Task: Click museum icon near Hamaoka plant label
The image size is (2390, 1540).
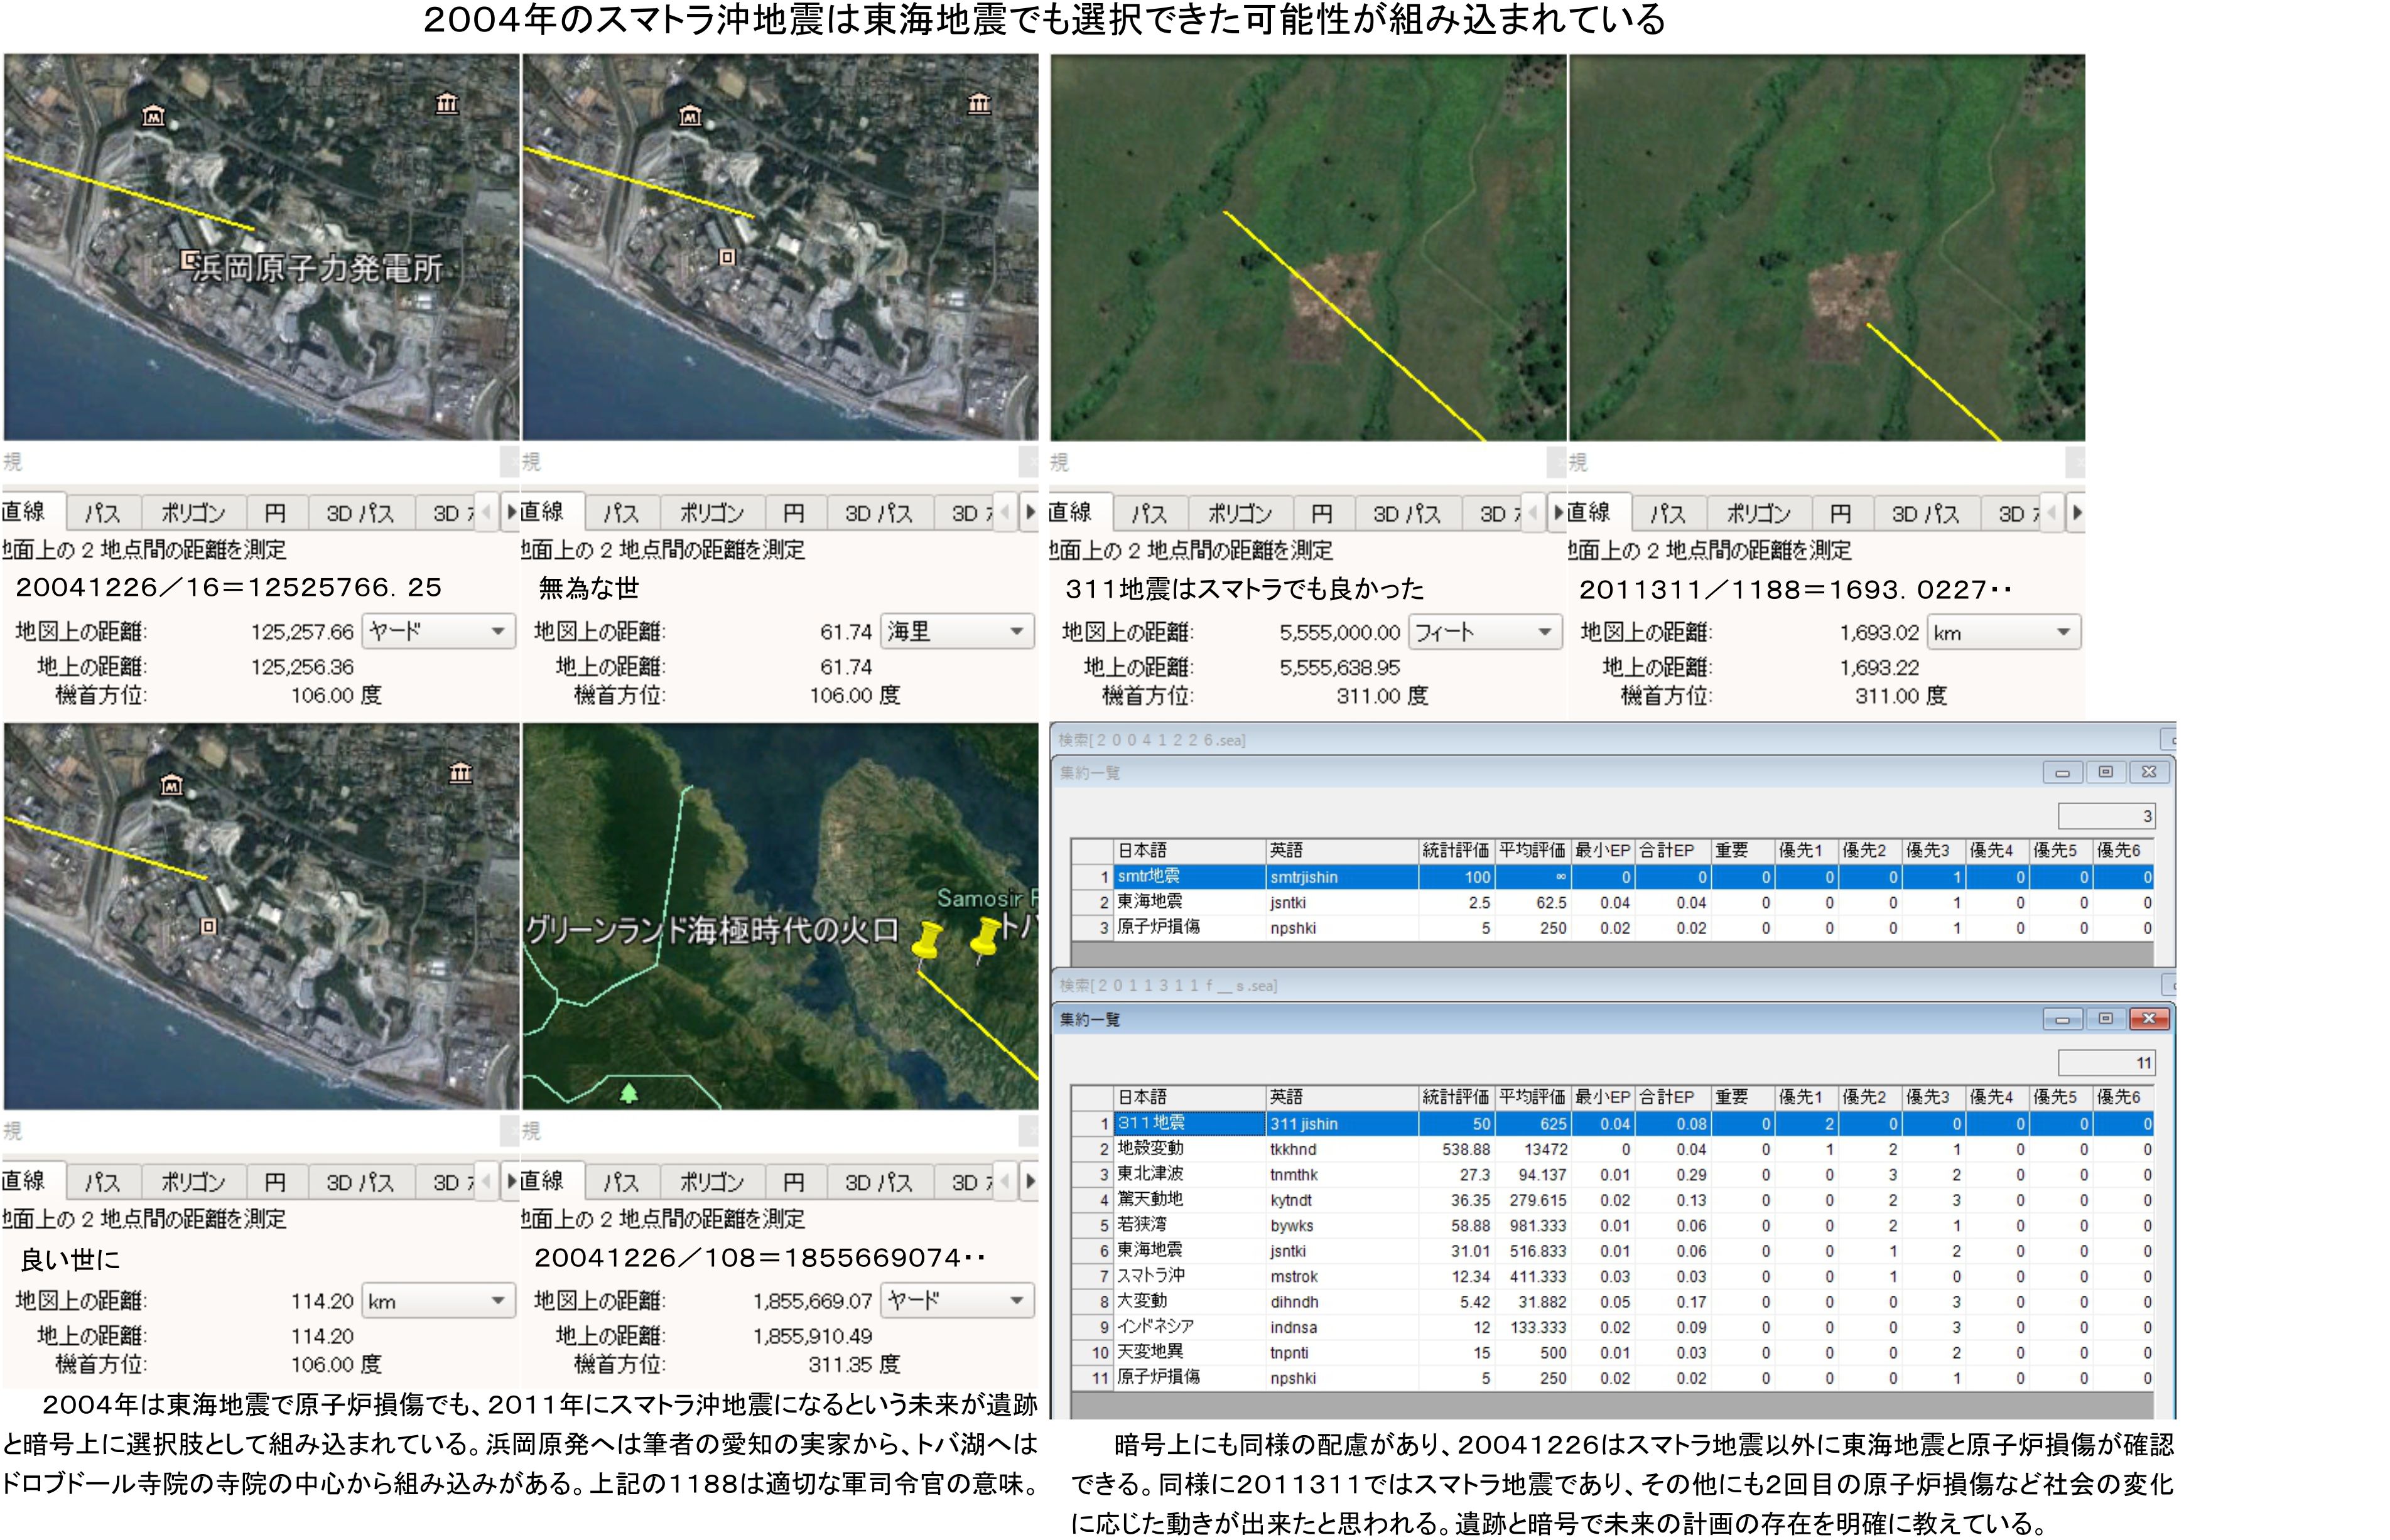Action: 153,115
